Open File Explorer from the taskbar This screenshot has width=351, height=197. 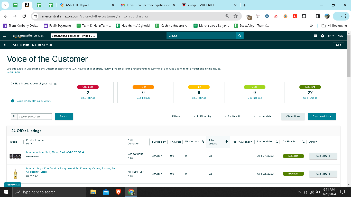click(x=93, y=192)
